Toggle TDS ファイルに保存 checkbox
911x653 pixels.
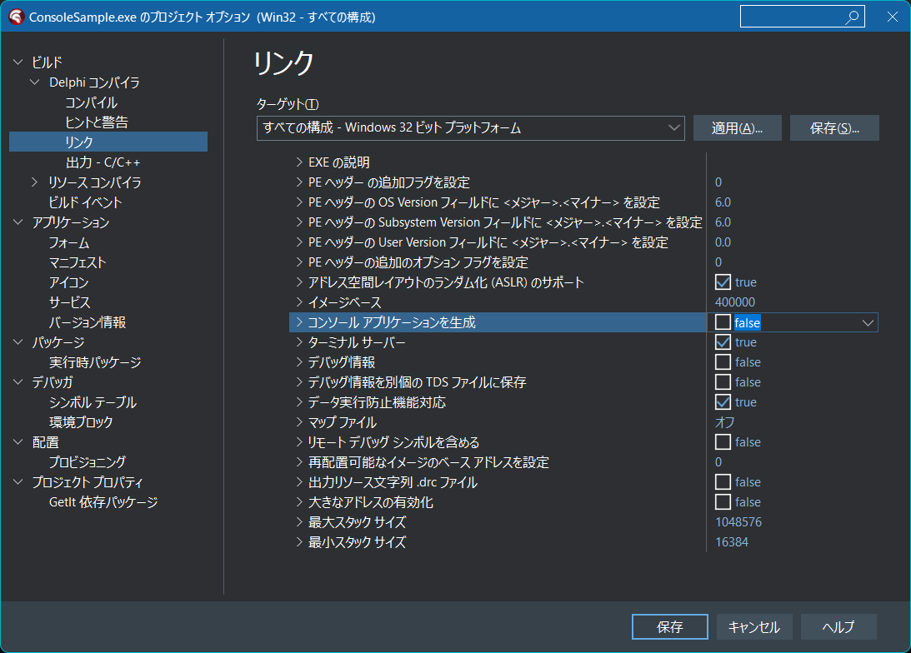tap(723, 382)
